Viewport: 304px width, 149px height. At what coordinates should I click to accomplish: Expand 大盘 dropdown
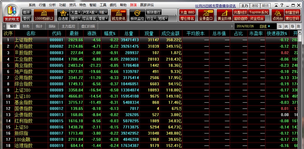click(x=75, y=12)
